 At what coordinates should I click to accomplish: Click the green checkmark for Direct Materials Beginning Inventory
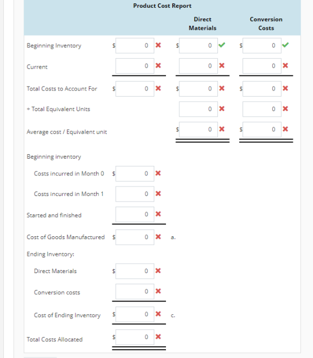pos(221,45)
